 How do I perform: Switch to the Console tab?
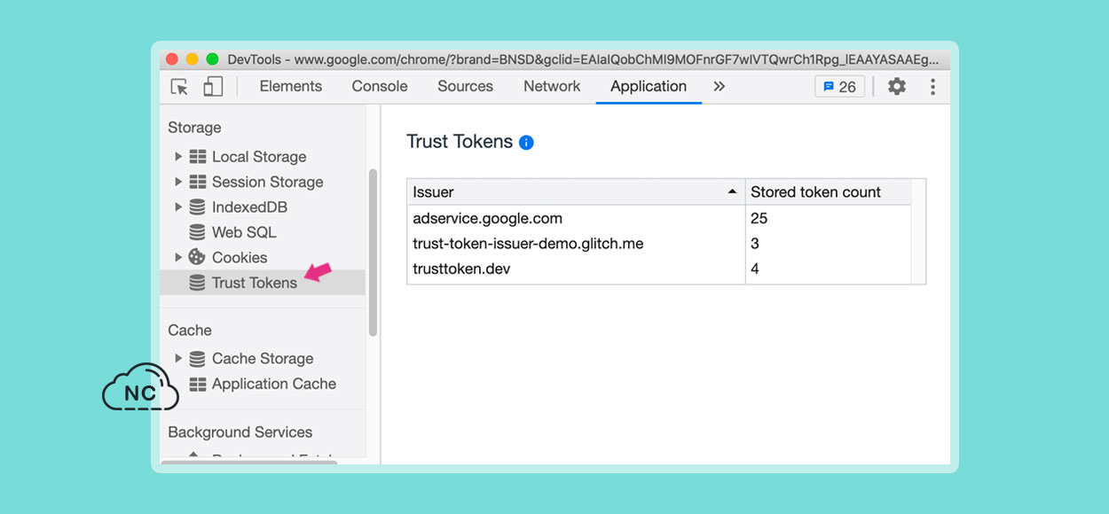point(380,86)
